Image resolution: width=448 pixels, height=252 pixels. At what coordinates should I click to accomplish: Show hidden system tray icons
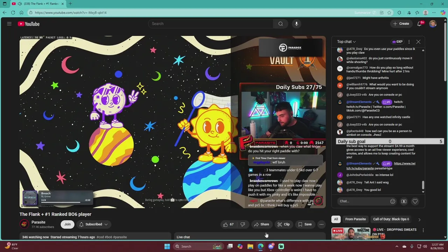tap(397, 246)
